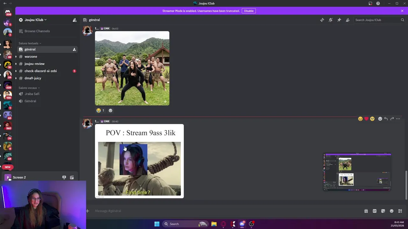Click the Screen 2 stream label
The image size is (408, 229).
[x=19, y=177]
